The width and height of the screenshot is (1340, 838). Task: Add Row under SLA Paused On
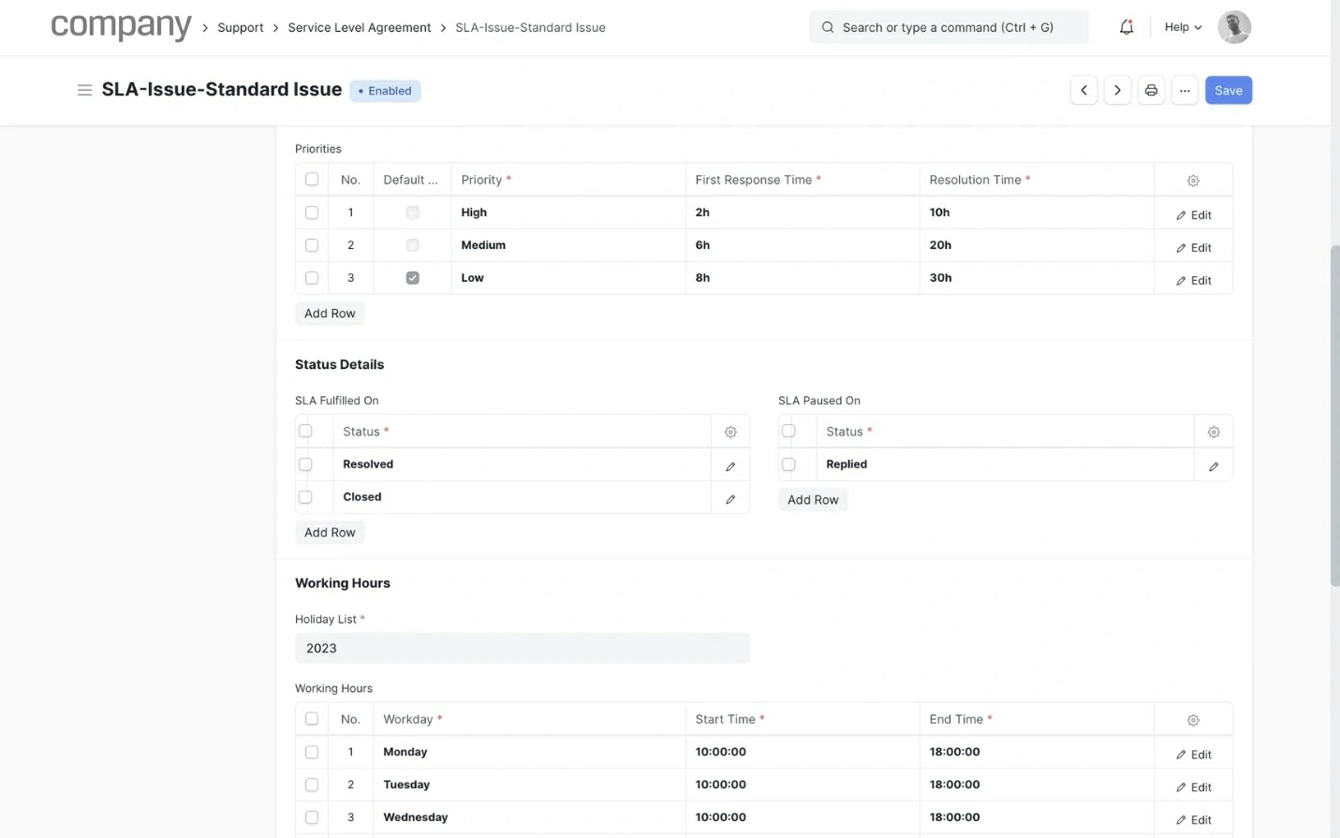pos(812,500)
